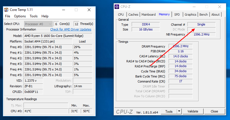Open the Graphics tab in CPU-Z

(190, 15)
